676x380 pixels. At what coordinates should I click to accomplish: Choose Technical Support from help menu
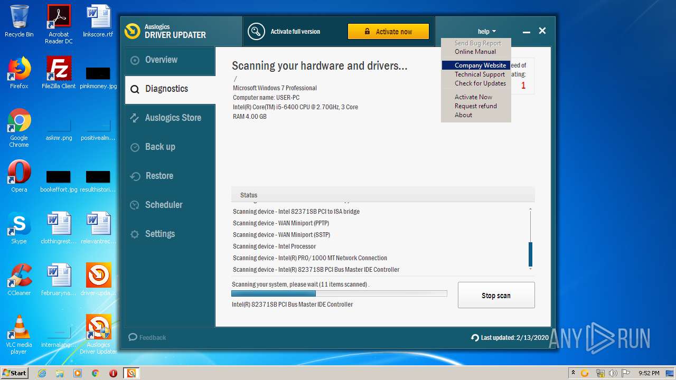tap(475, 74)
